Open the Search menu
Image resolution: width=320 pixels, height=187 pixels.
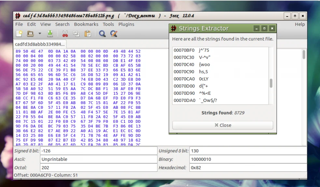pyautogui.click(x=62, y=24)
